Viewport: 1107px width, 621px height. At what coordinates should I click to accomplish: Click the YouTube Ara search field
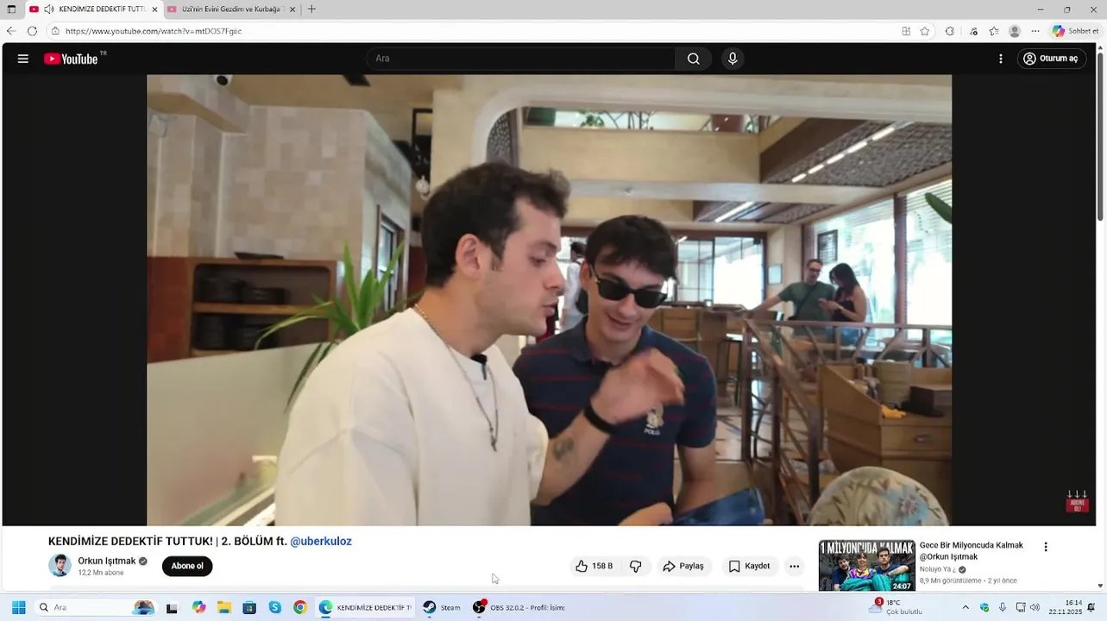(520, 59)
